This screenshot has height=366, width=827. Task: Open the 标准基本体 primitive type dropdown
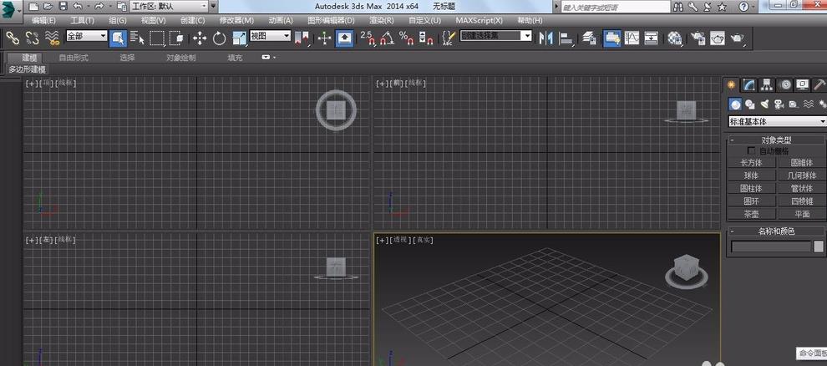pyautogui.click(x=777, y=121)
